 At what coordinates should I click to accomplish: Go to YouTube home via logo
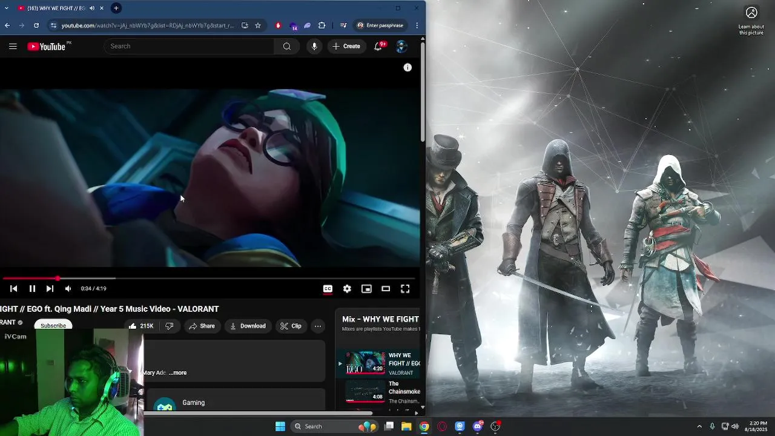47,47
